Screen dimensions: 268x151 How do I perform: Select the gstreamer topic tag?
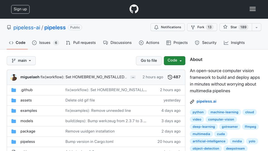coord(230,127)
